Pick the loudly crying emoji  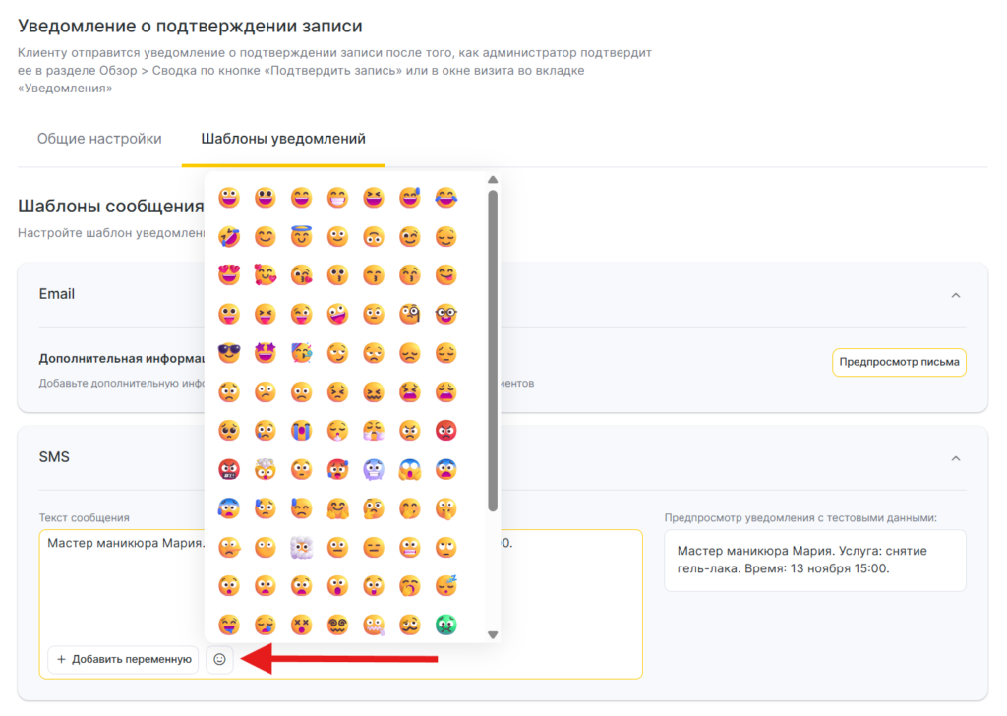pos(301,431)
